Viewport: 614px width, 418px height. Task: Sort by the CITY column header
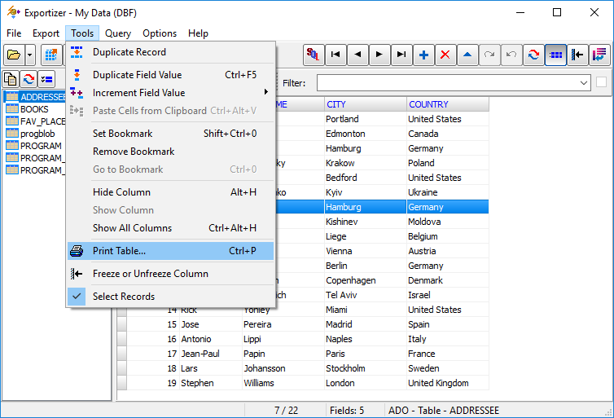coord(366,104)
